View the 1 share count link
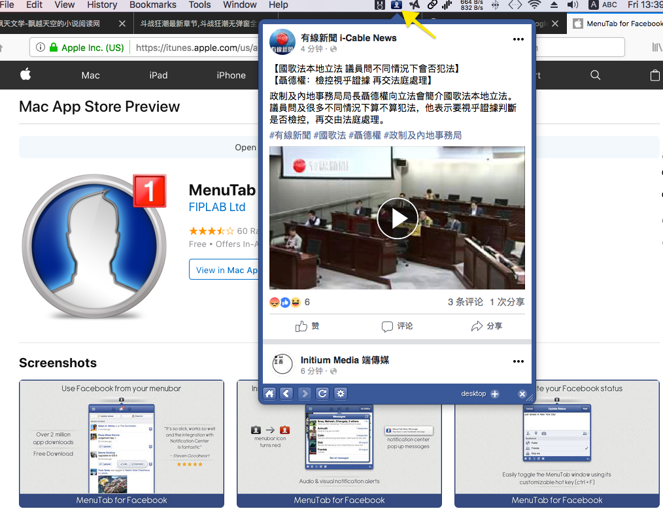 point(507,302)
